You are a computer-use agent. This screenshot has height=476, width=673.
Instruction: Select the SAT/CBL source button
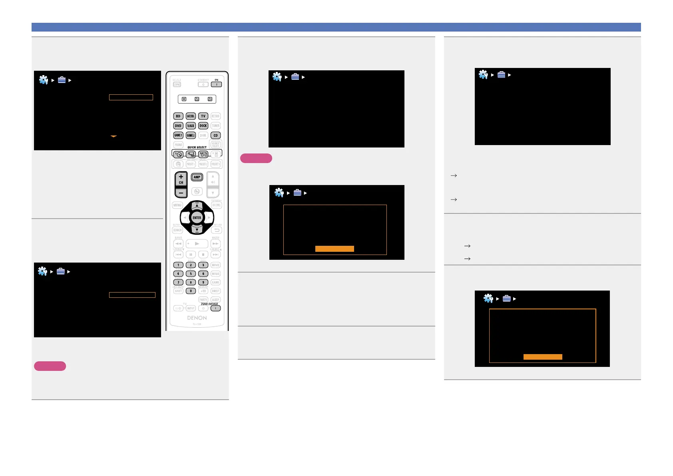pyautogui.click(x=191, y=116)
